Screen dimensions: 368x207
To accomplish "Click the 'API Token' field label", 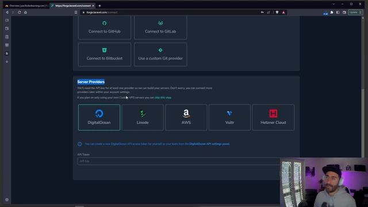I will pyautogui.click(x=83, y=155).
